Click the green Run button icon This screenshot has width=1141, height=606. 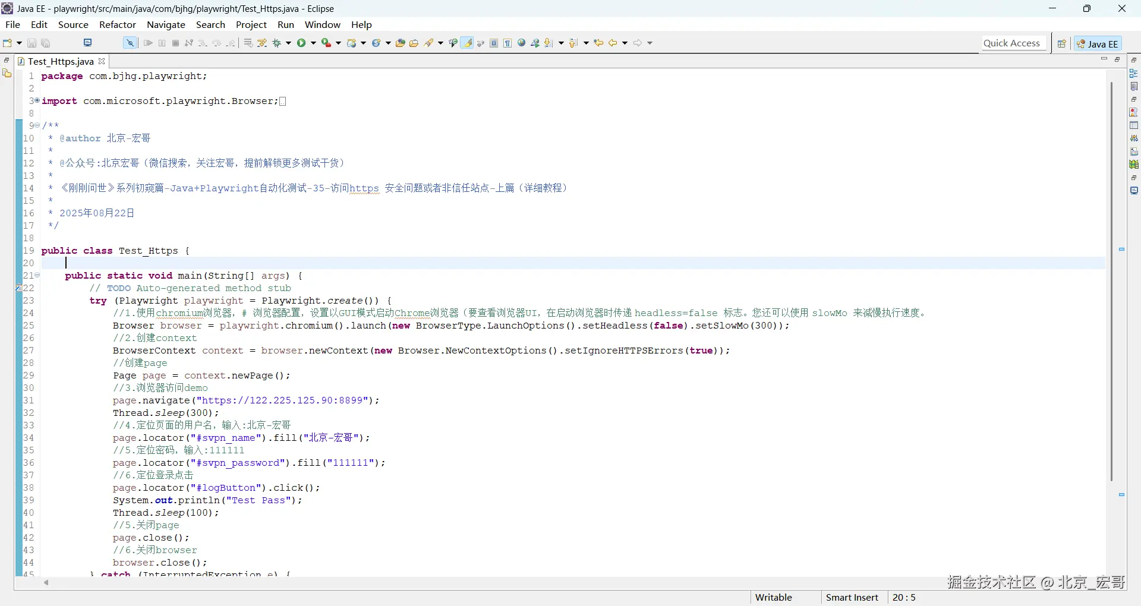302,43
